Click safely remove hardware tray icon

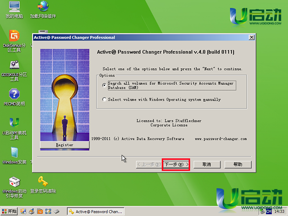pos(262,212)
